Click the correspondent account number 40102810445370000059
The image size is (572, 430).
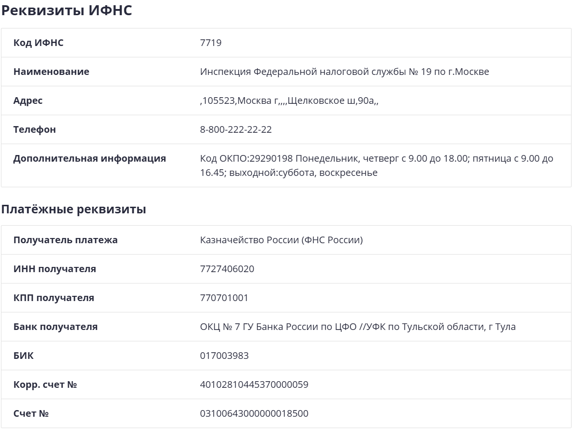coord(254,385)
